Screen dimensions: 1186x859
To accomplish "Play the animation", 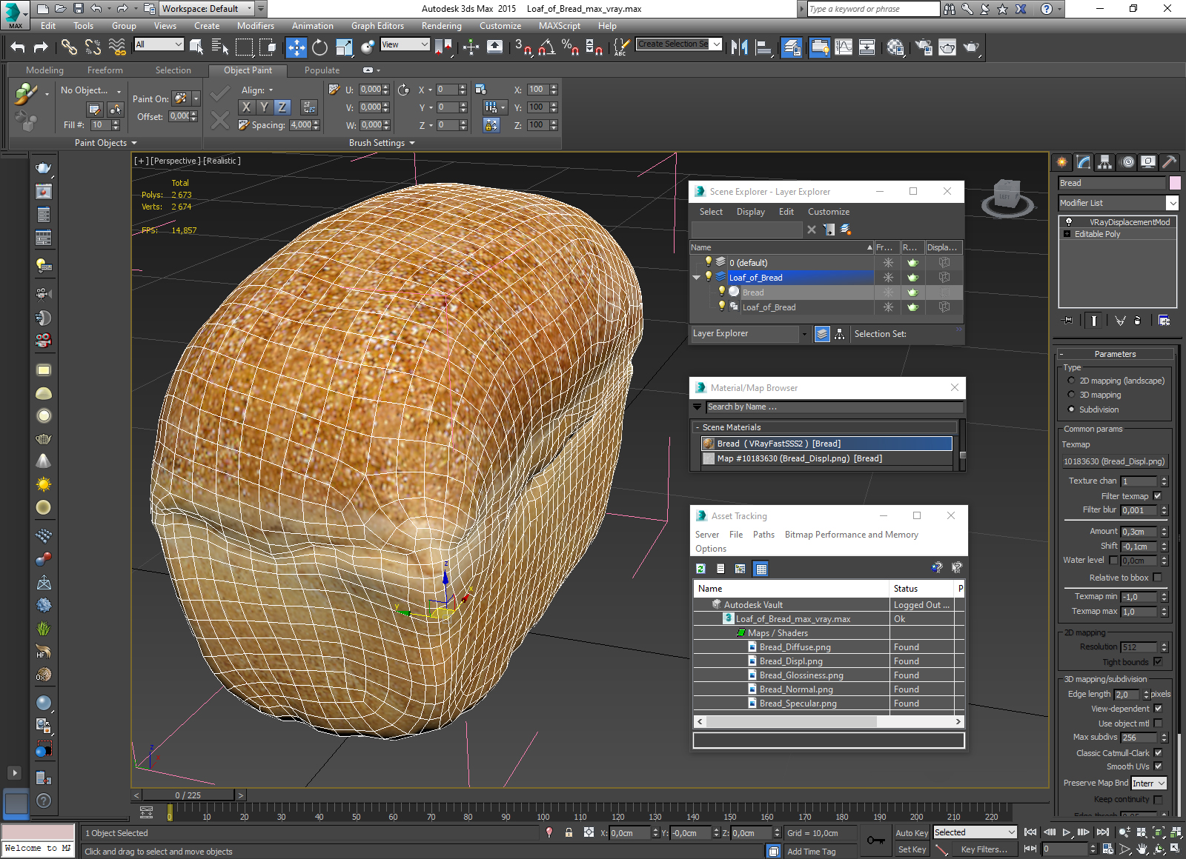I will coord(1067,832).
